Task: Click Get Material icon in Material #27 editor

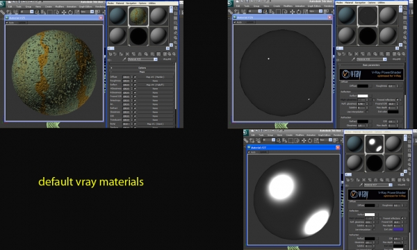Action: 347,180
